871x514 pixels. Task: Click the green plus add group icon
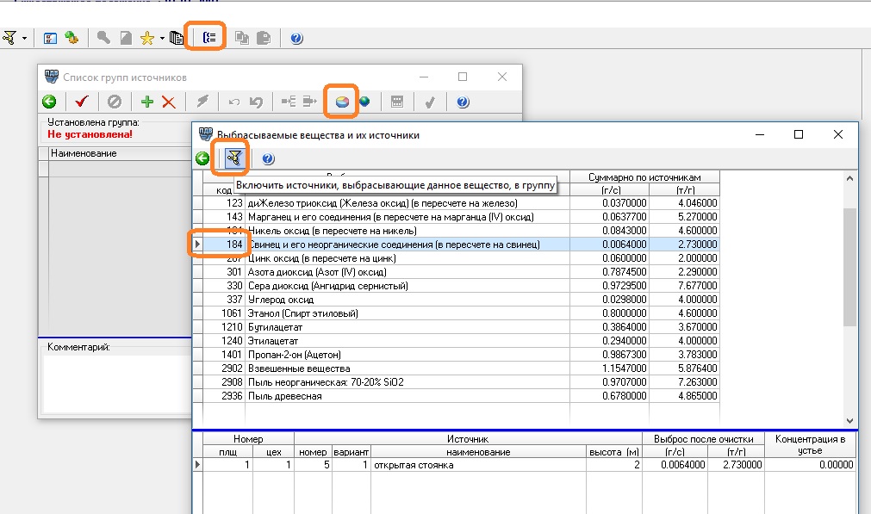pos(147,102)
